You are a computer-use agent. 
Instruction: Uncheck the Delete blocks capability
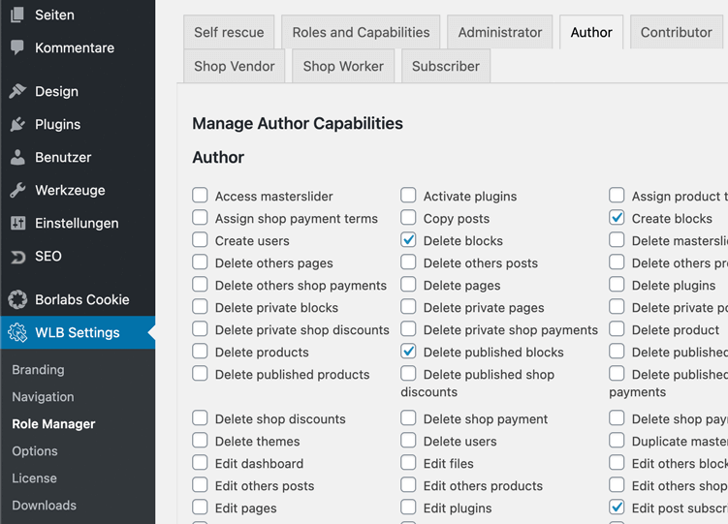pos(408,240)
